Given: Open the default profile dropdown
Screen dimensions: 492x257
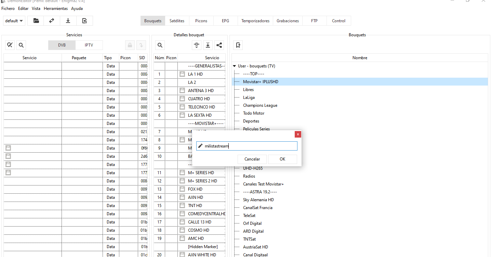Looking at the screenshot, I should click(14, 21).
